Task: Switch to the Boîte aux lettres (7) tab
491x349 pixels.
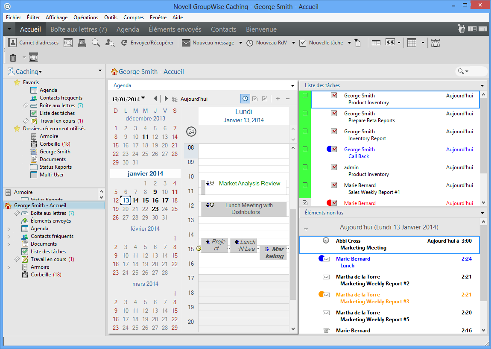Action: pyautogui.click(x=79, y=29)
